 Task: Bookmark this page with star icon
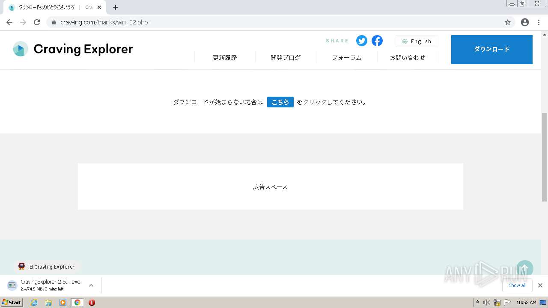pos(508,22)
